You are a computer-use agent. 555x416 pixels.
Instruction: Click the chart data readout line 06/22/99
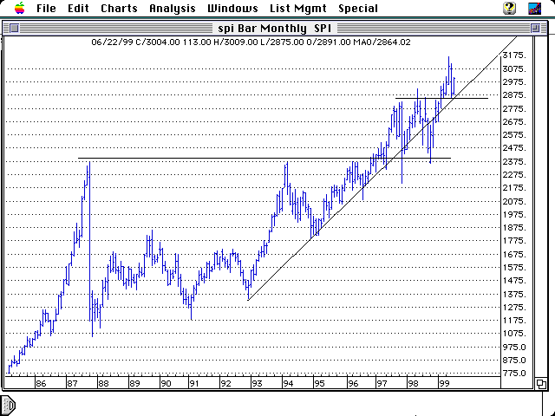coord(251,42)
